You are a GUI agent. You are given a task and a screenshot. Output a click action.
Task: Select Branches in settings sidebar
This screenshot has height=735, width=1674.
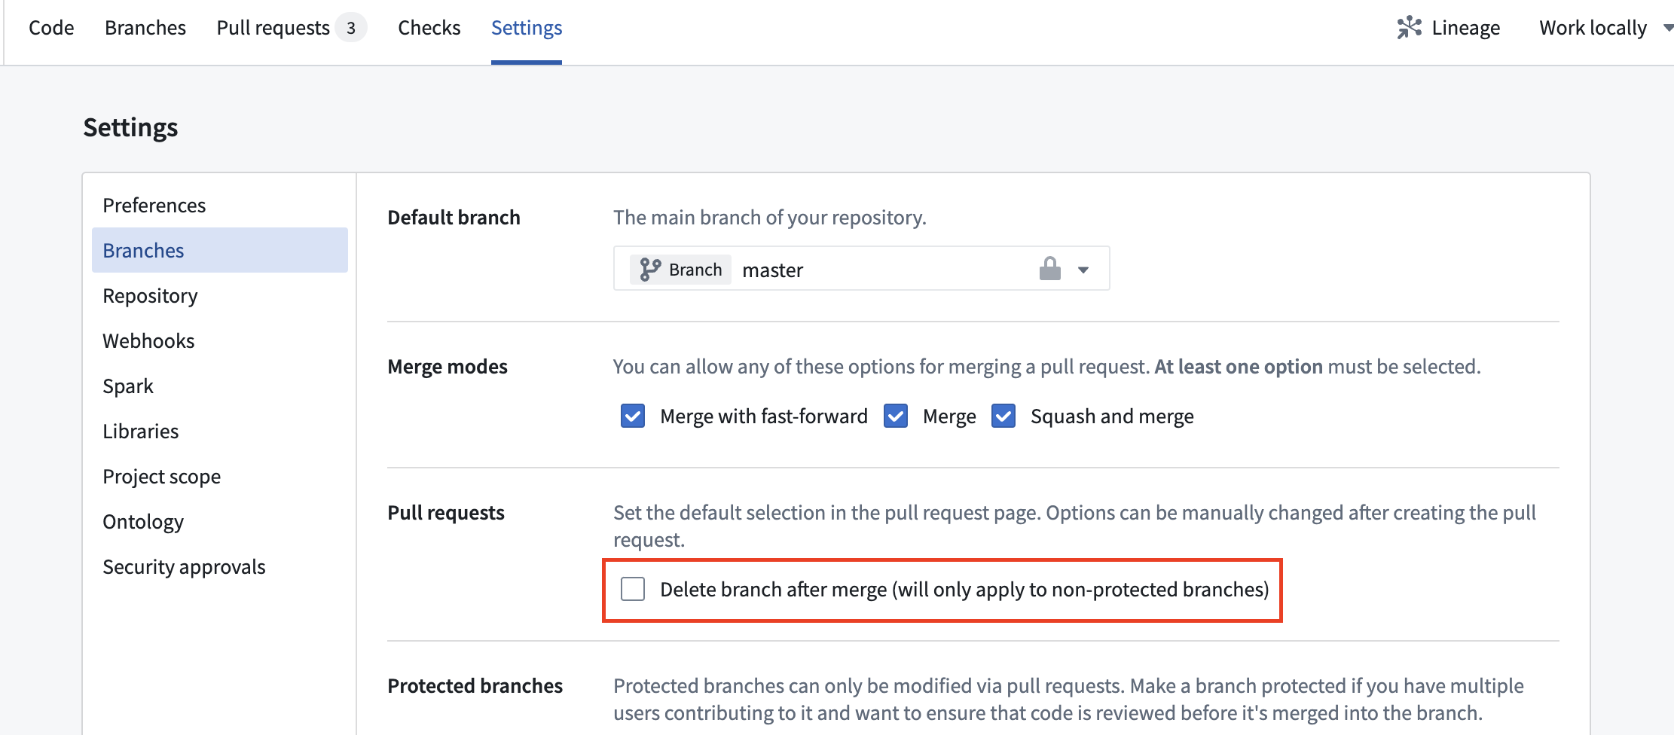click(x=220, y=250)
